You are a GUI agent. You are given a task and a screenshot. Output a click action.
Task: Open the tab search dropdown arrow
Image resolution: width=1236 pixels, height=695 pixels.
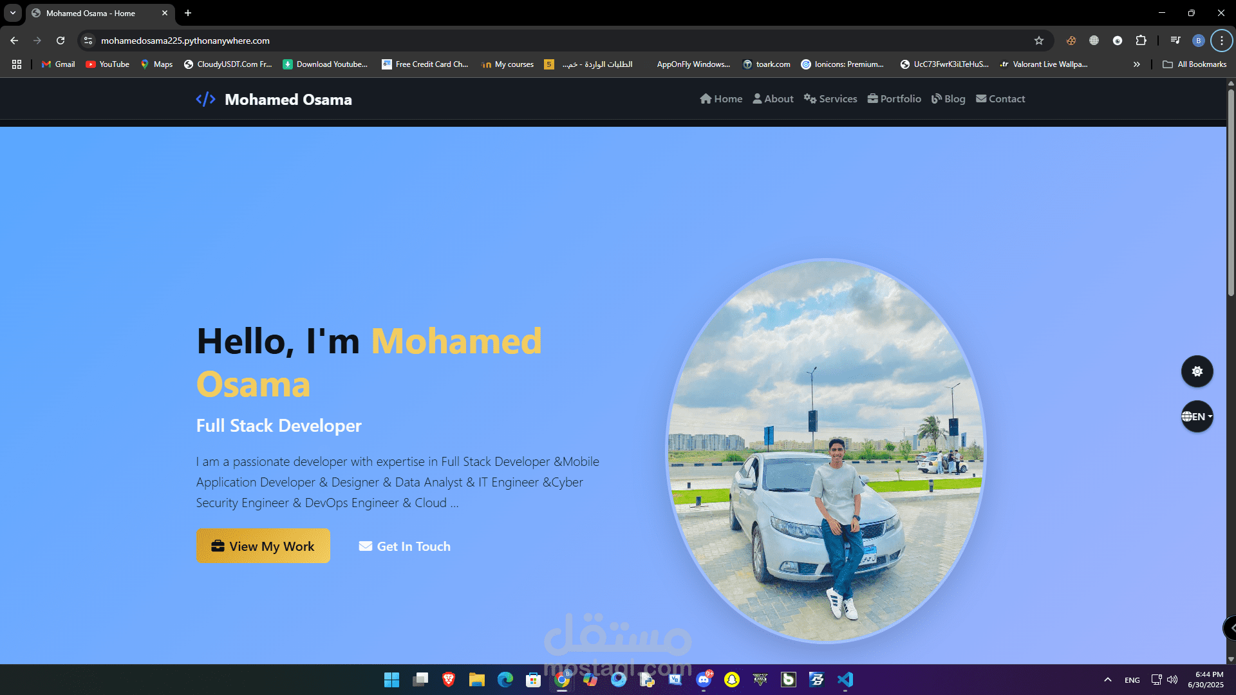(x=13, y=13)
